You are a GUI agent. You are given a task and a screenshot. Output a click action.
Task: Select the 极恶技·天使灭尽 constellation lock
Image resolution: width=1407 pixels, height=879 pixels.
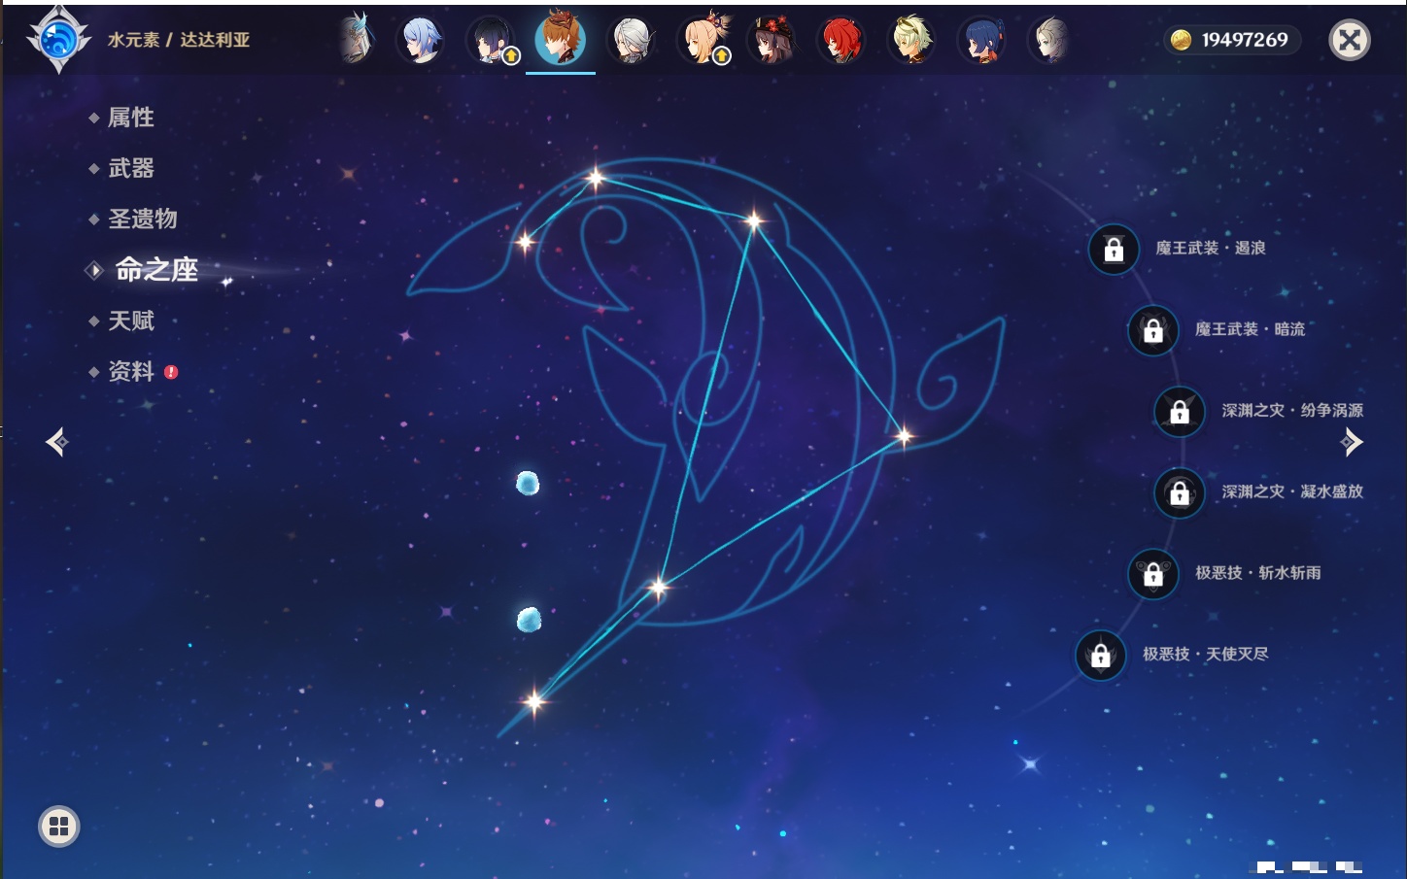1101,656
